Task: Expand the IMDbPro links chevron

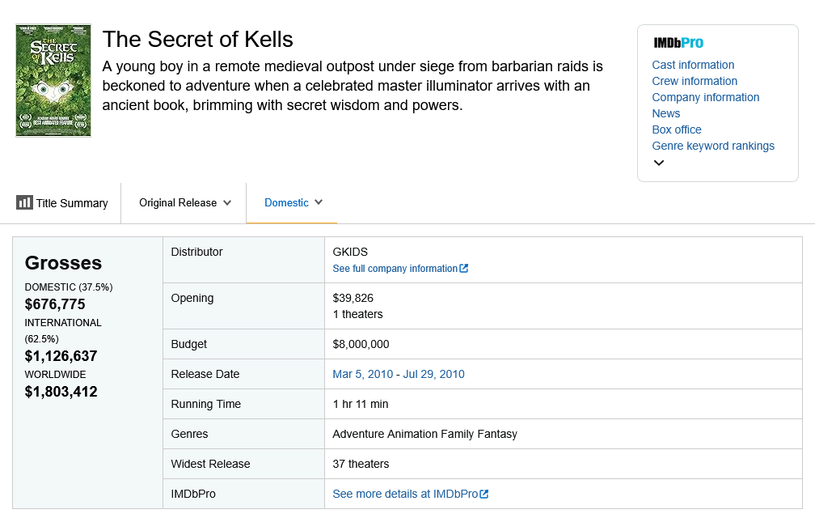Action: pos(659,163)
